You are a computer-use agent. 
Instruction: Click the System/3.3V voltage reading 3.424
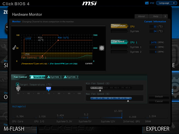[x=60, y=115]
